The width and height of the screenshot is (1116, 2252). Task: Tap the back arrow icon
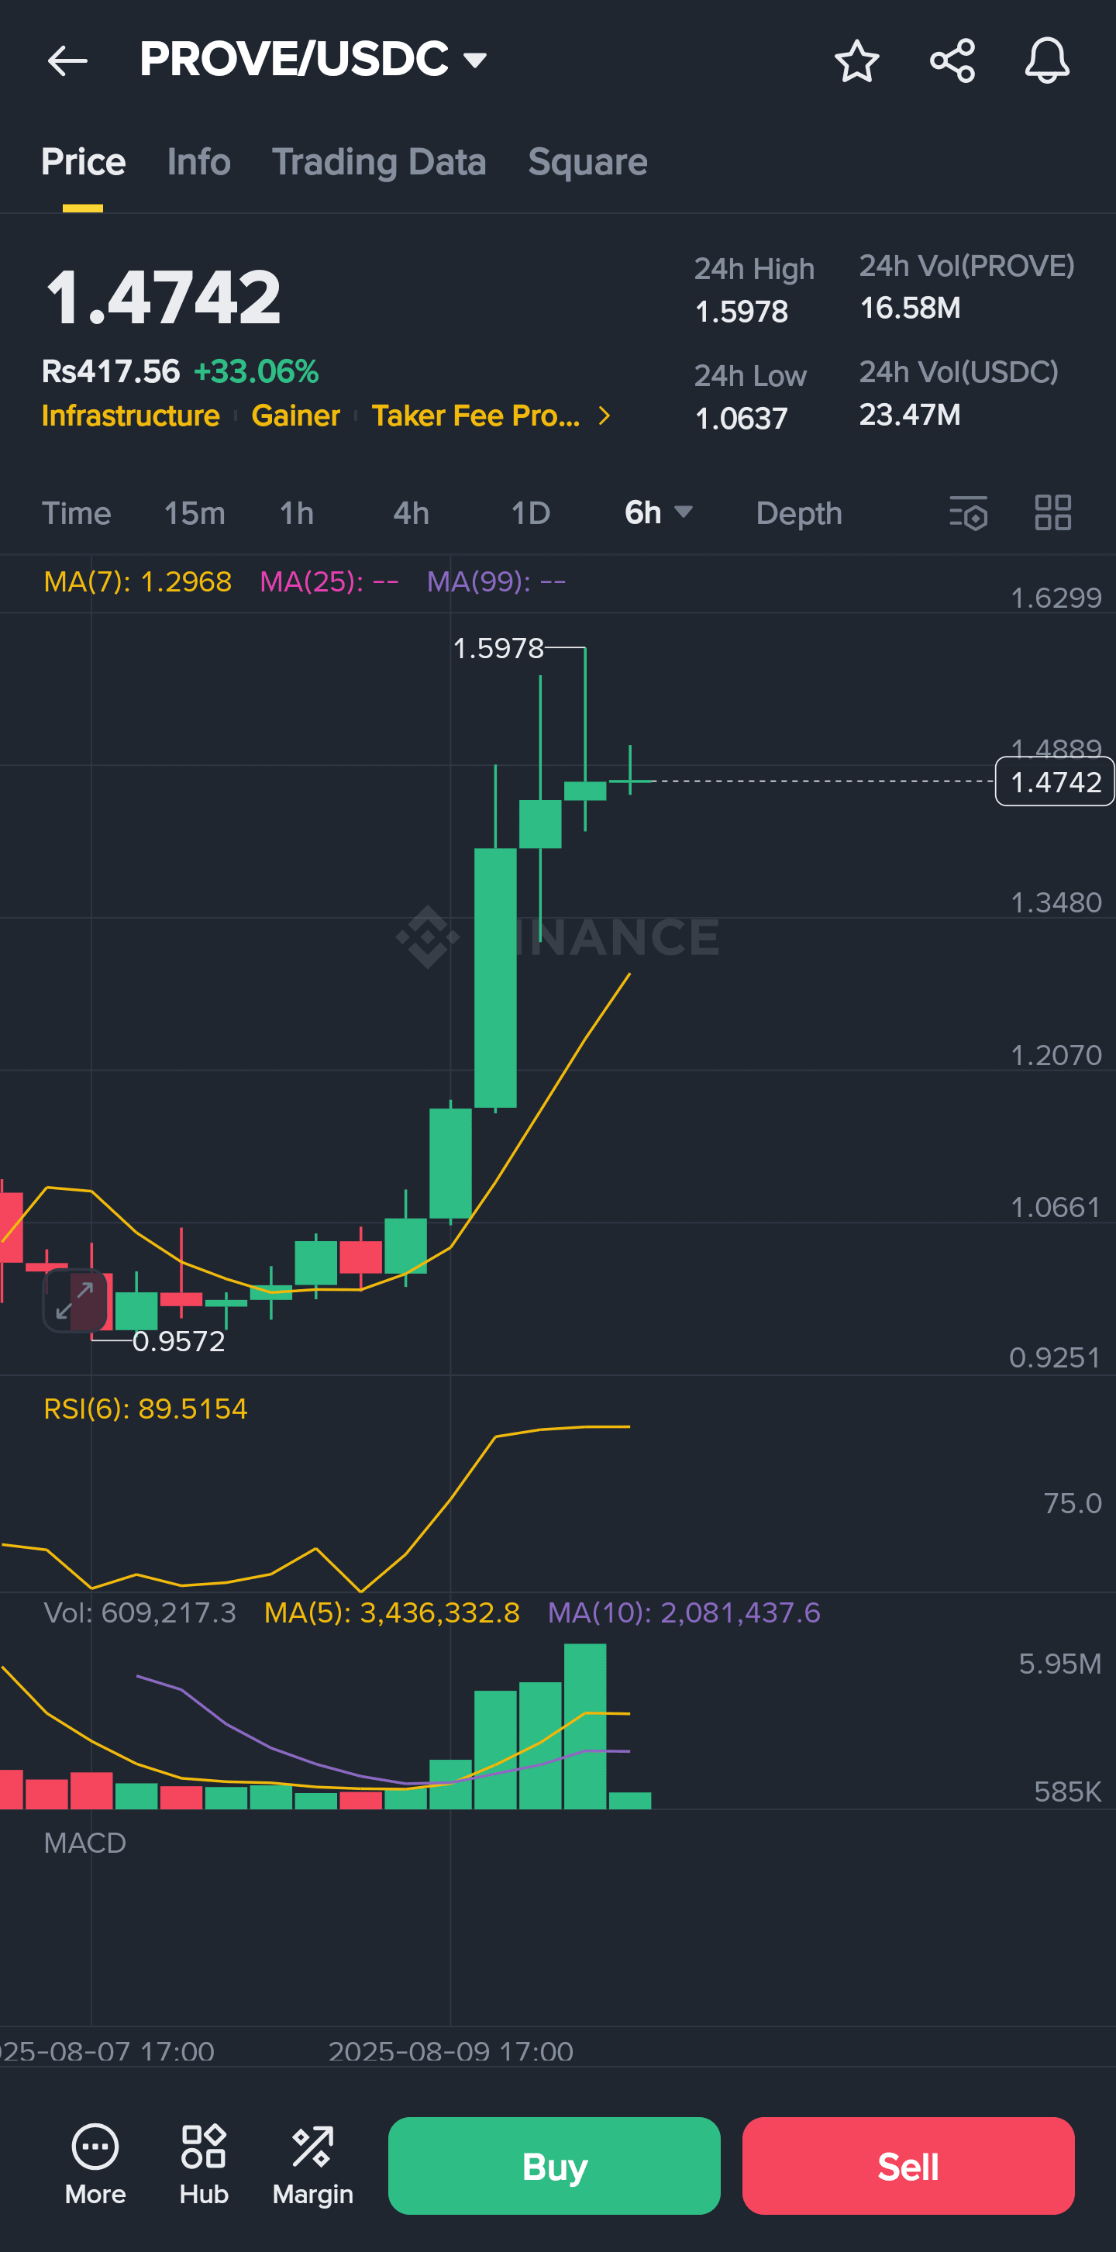[x=67, y=61]
